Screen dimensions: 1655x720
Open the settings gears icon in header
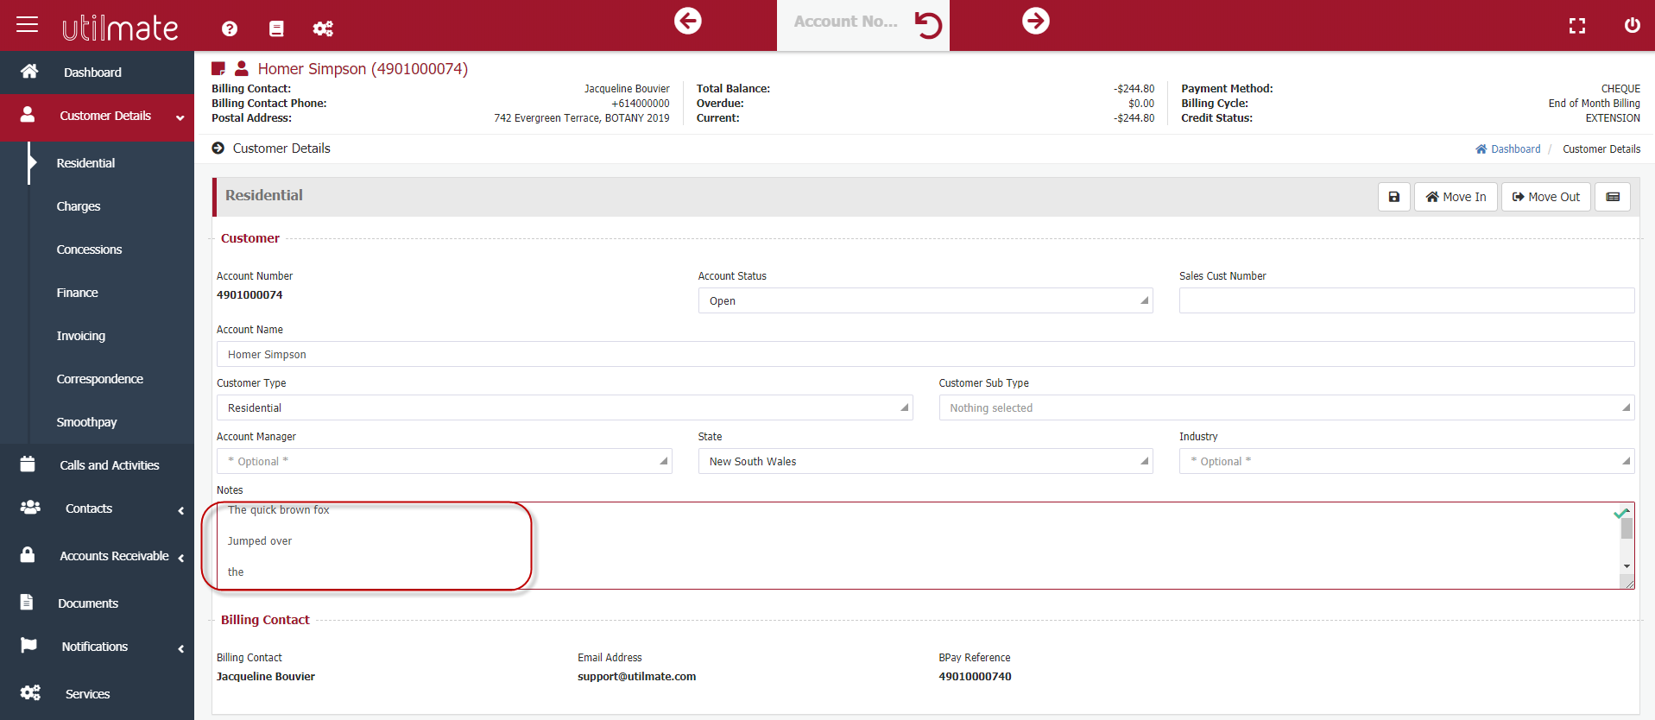point(323,28)
